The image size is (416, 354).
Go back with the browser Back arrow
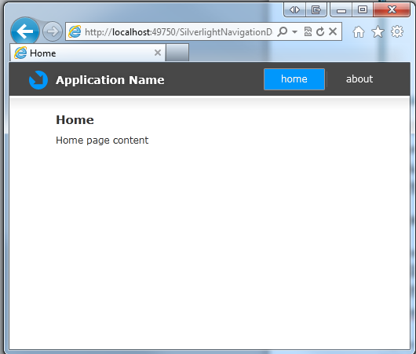[x=25, y=31]
